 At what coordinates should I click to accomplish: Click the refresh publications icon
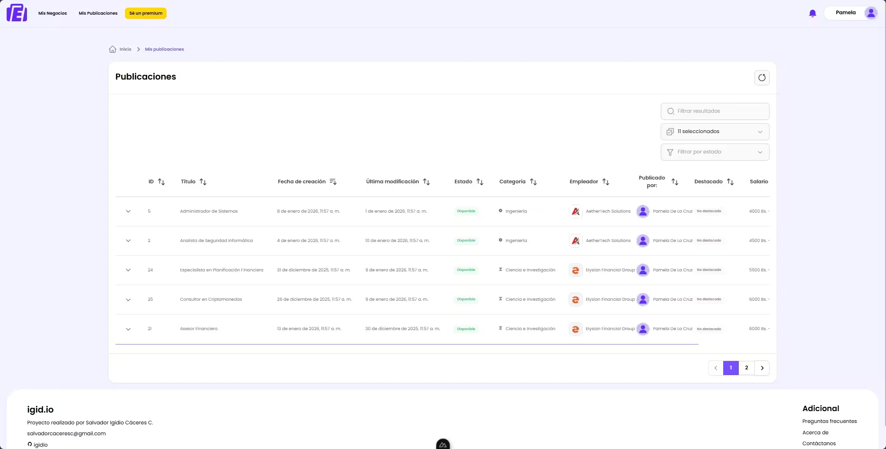coord(762,78)
